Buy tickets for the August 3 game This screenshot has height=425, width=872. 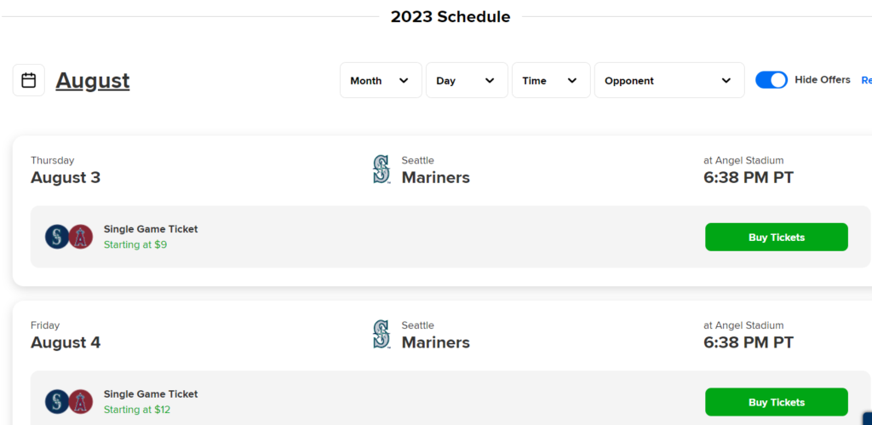(776, 237)
